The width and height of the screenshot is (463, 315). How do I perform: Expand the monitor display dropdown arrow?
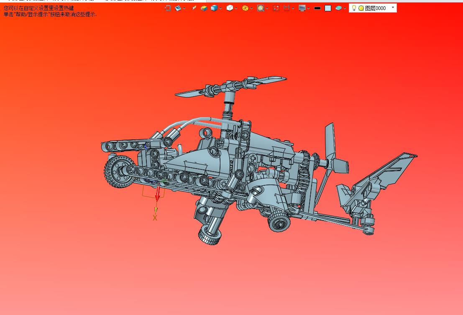pyautogui.click(x=308, y=8)
